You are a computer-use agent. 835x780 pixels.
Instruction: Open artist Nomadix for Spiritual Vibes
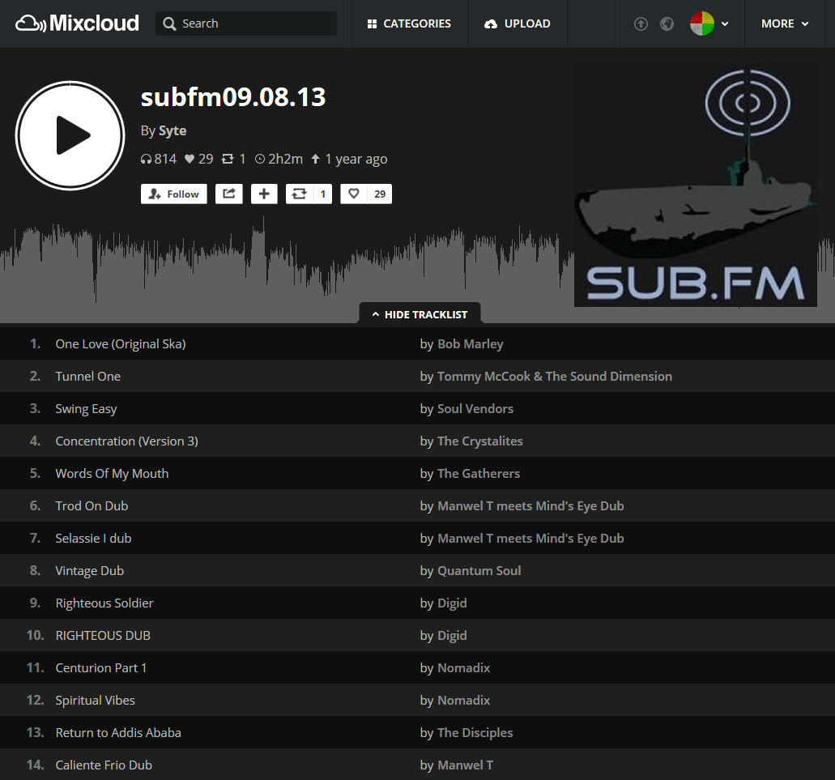[463, 701]
